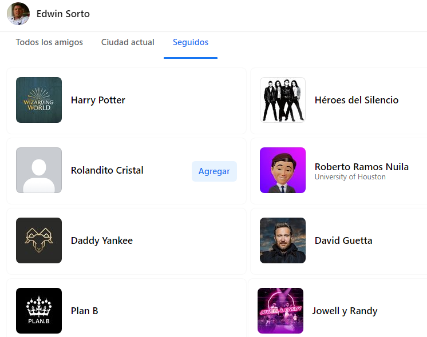Click Edwin Sorto's profile picture at top
The width and height of the screenshot is (427, 337).
coord(18,14)
